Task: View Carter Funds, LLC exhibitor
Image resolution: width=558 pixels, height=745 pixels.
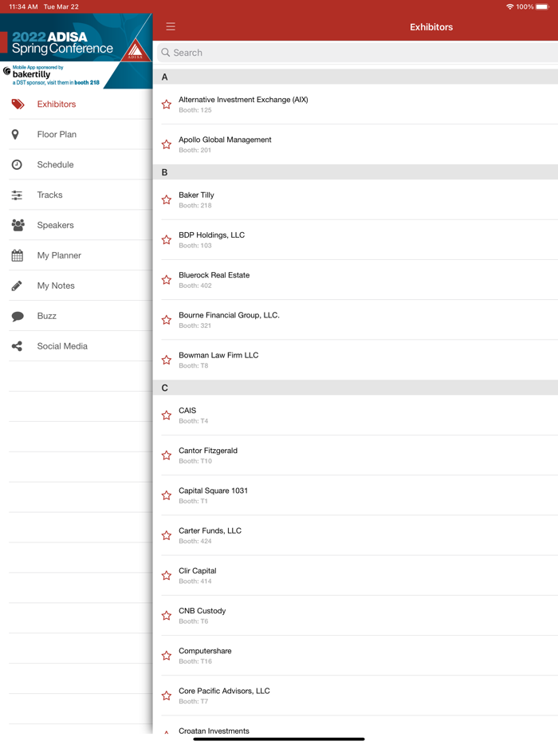Action: click(356, 535)
